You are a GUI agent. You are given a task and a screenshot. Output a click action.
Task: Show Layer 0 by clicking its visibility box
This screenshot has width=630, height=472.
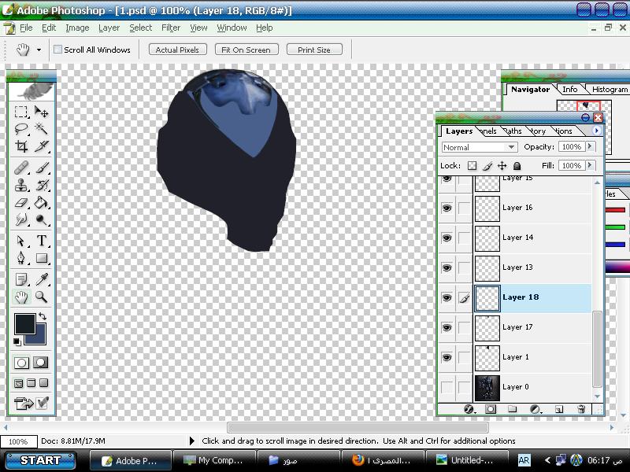(447, 387)
